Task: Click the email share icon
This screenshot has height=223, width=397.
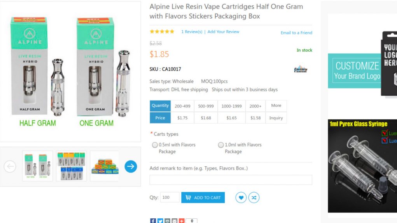Action: (x=174, y=221)
